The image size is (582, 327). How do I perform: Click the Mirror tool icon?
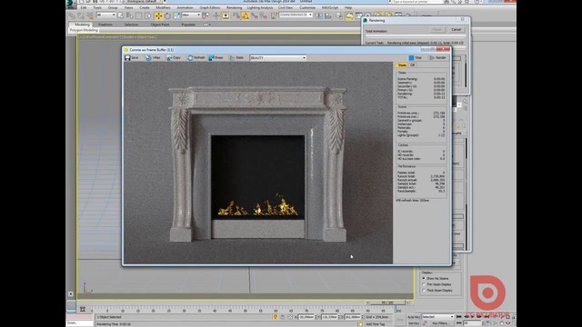tap(319, 15)
